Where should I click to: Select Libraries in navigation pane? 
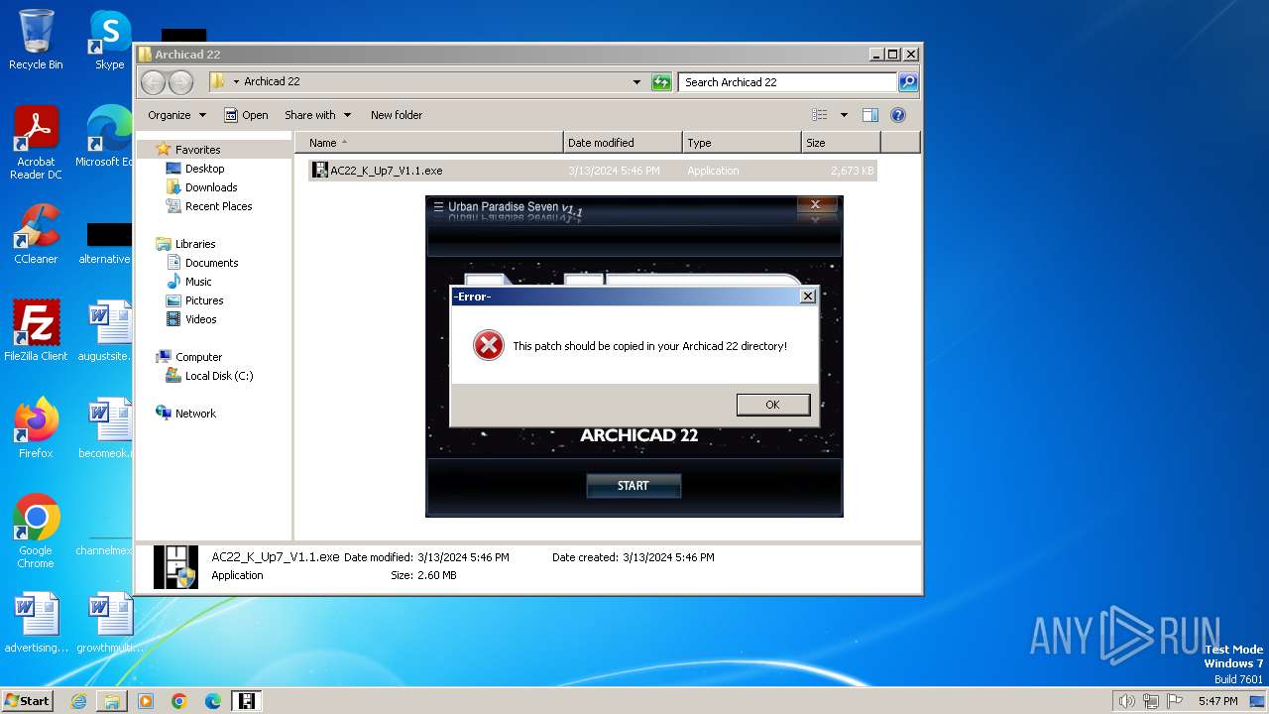195,244
